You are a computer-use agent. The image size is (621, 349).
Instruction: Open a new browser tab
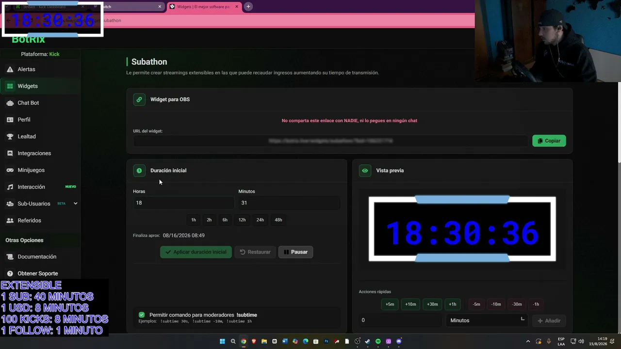pyautogui.click(x=248, y=6)
